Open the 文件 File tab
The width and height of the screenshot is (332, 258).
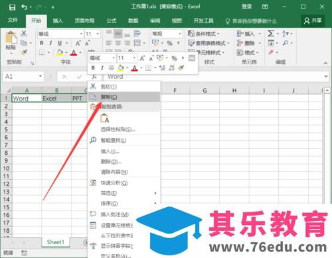pos(13,21)
